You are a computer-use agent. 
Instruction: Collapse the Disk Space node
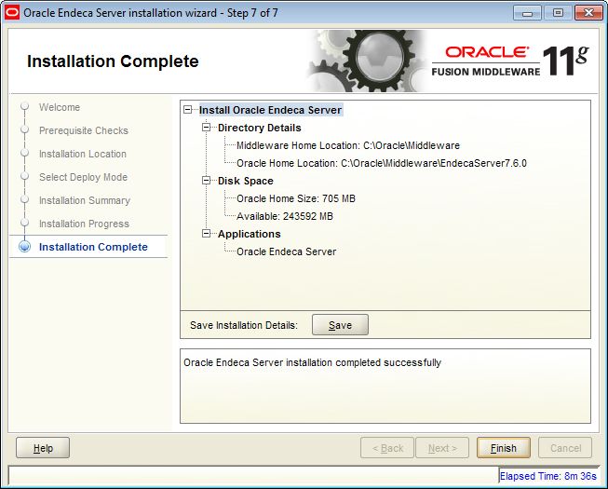pos(207,181)
